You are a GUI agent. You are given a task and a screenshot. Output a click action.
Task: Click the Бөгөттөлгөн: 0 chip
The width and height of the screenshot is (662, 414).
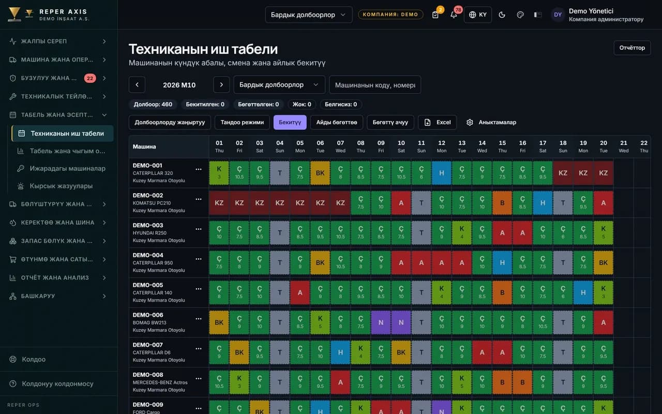coord(259,104)
